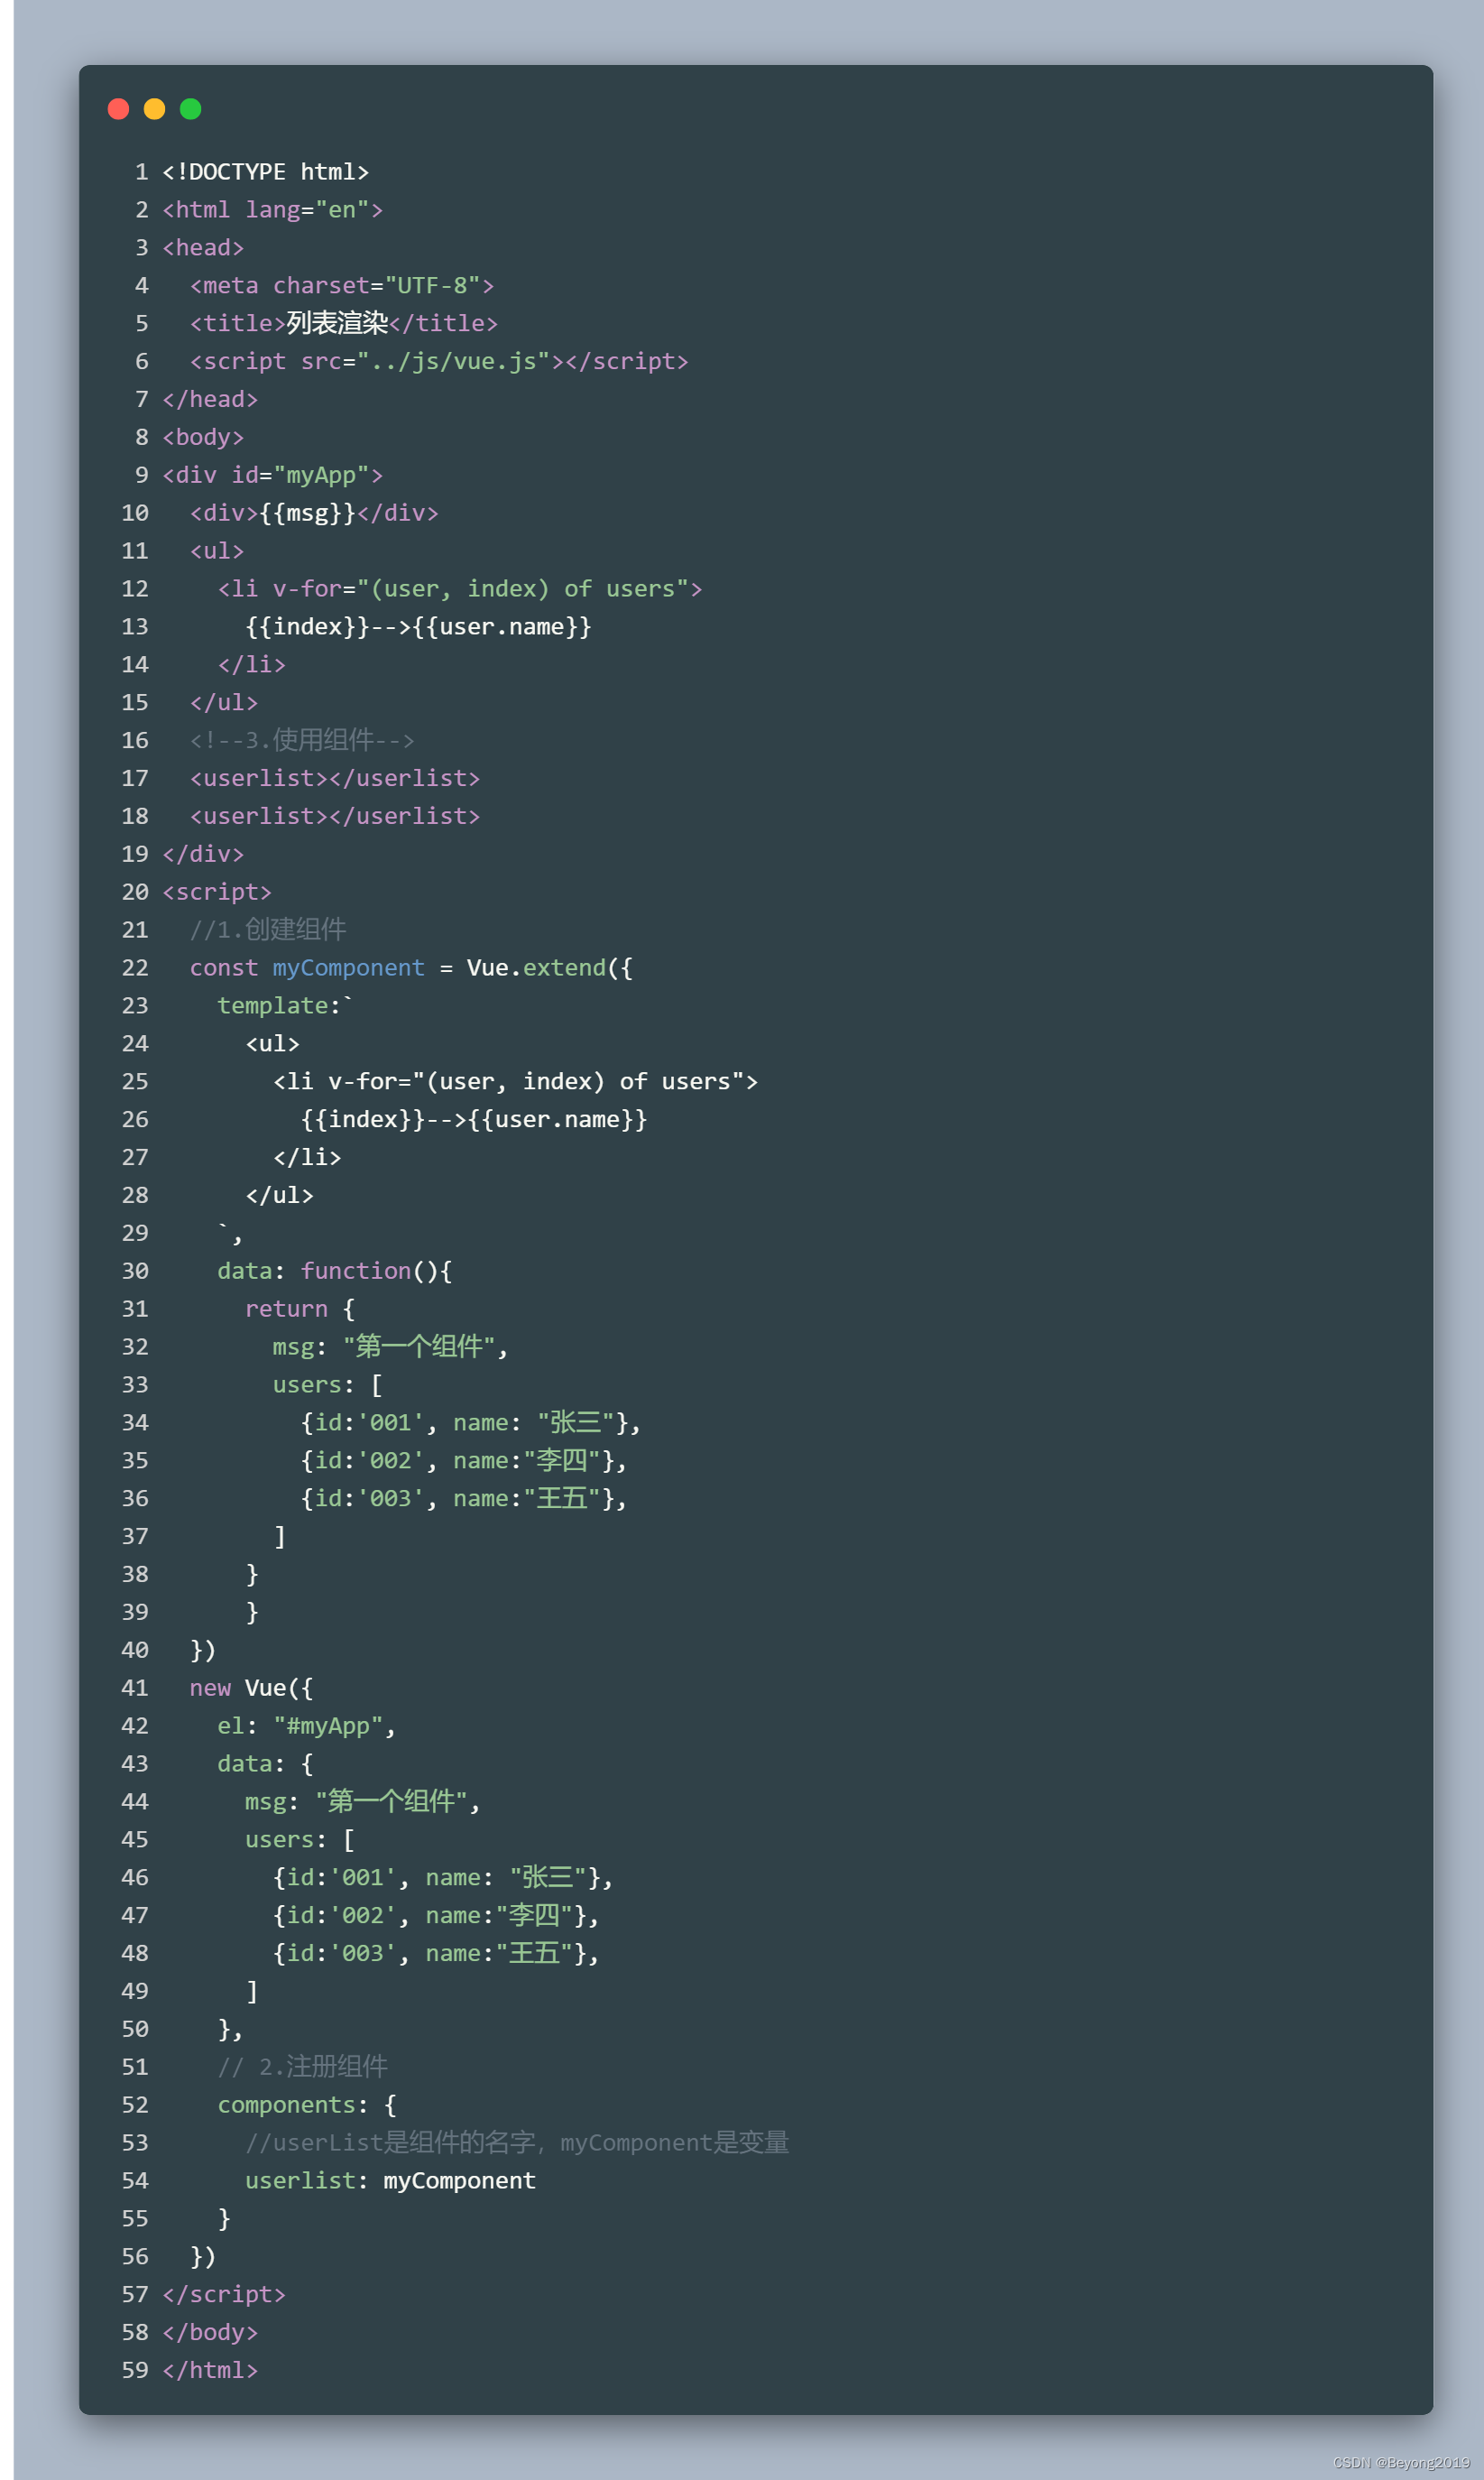Click {{index}}-->{{user.name}} on line 26
Viewport: 1484px width, 2480px height.
point(474,1119)
